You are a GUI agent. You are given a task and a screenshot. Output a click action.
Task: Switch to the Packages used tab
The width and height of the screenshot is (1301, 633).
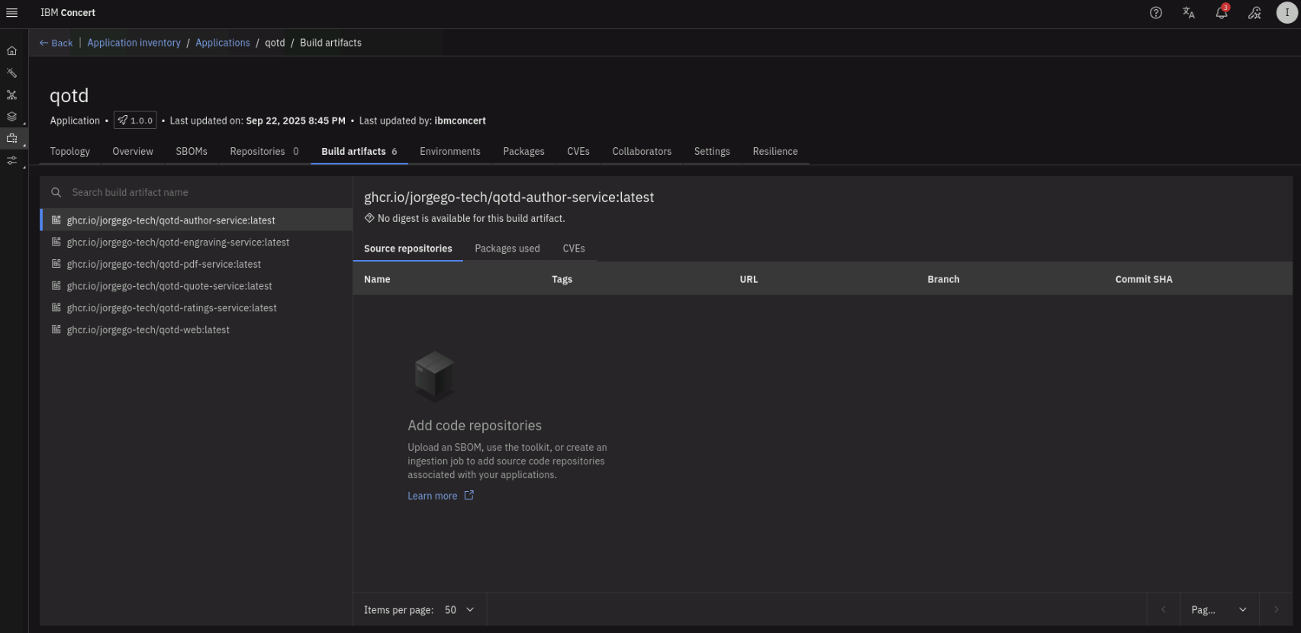[507, 249]
